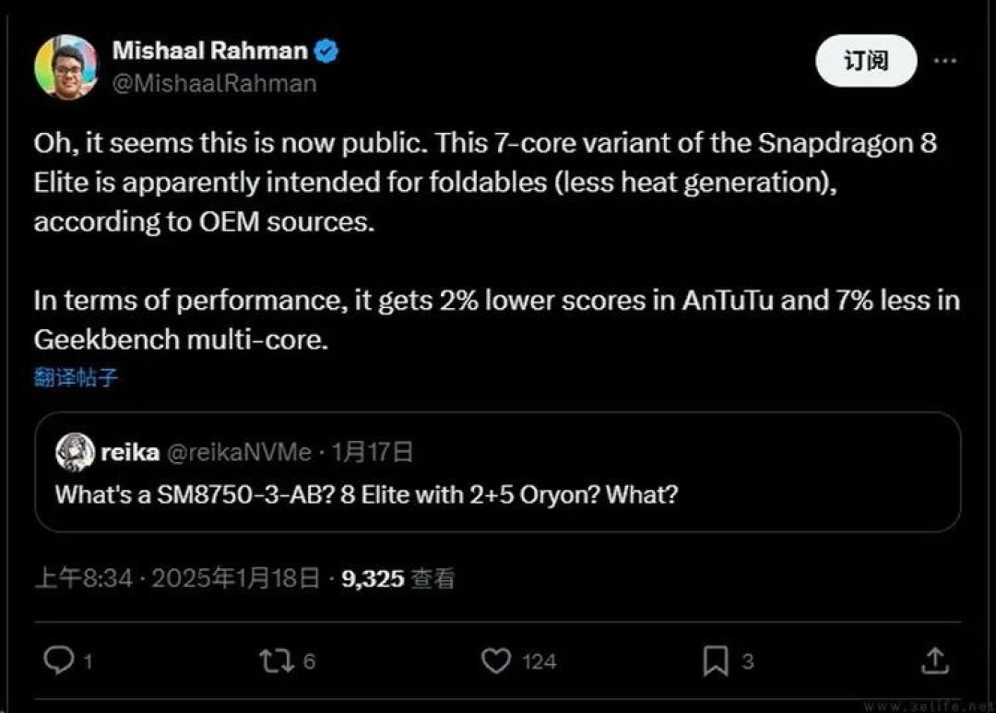Open the @MishaalRahman handle link
Viewport: 996px width, 713px height.
(x=214, y=84)
